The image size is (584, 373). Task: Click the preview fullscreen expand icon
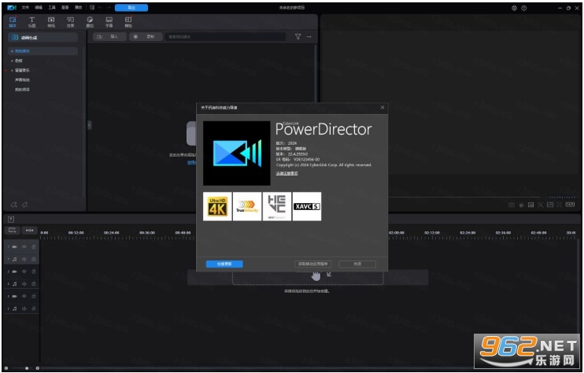point(560,205)
